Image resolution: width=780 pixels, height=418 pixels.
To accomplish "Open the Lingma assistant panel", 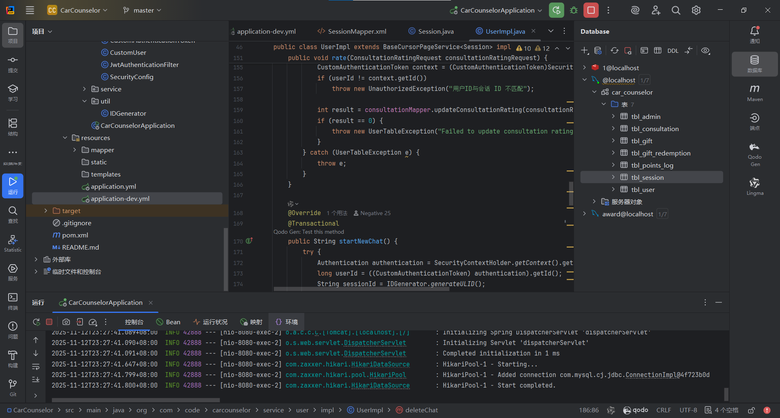I will pos(755,187).
